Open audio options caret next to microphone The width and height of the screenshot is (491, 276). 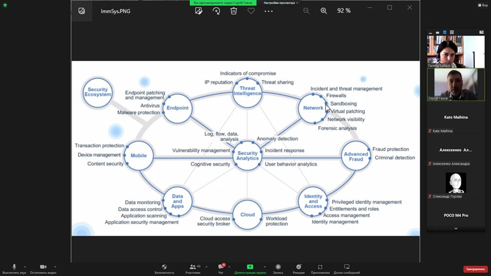pyautogui.click(x=25, y=267)
